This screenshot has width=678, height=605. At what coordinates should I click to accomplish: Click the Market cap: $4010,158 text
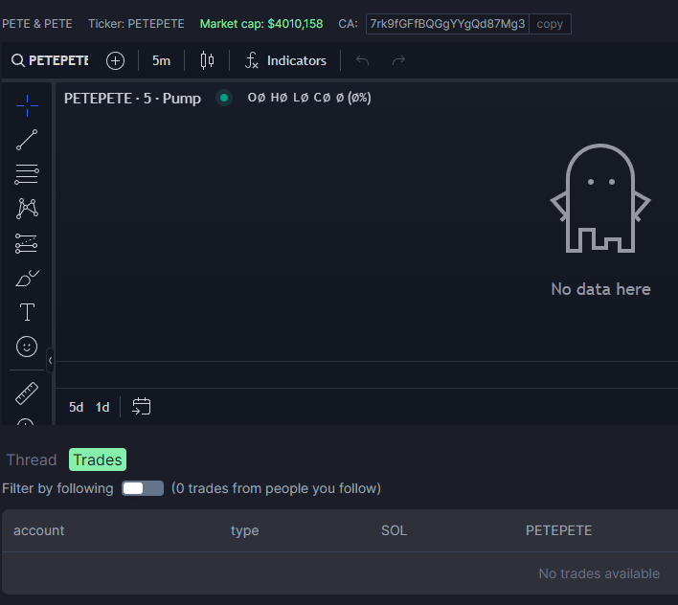point(261,24)
